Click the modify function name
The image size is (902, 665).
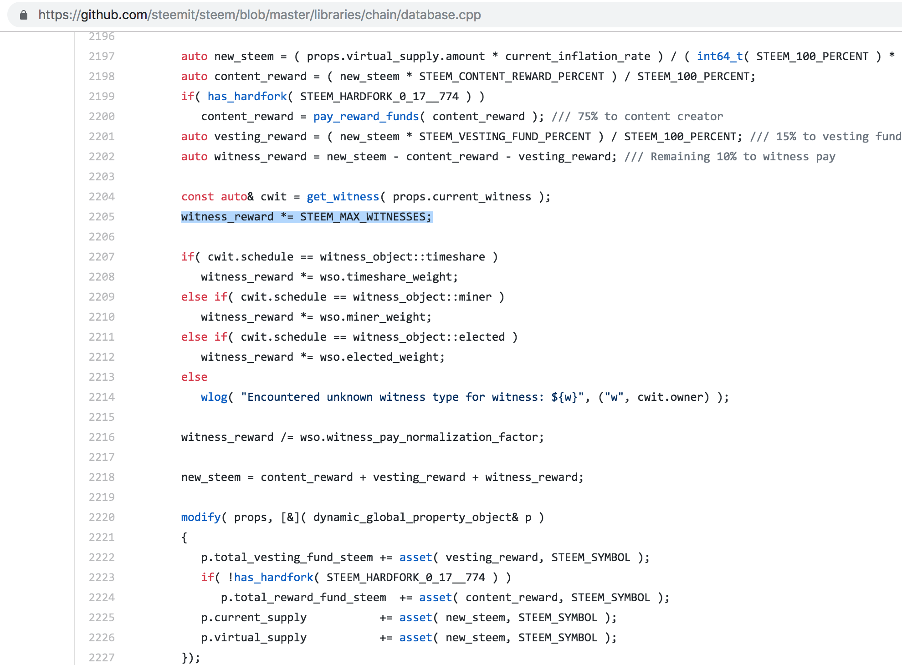[200, 517]
